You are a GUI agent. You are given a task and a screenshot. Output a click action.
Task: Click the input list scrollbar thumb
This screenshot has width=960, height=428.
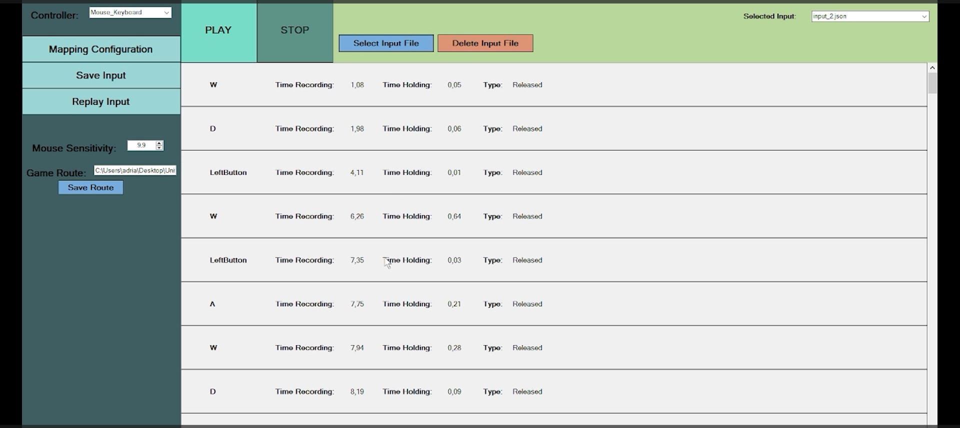tap(932, 83)
